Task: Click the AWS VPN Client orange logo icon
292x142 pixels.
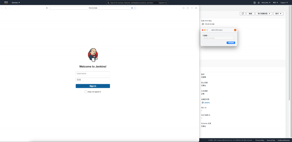Action: point(235,30)
